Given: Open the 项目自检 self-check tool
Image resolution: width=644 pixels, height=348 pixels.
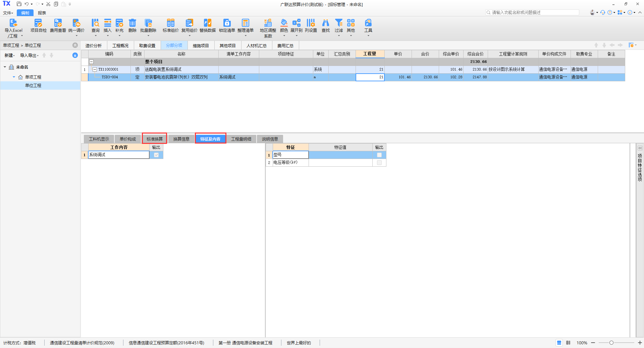Looking at the screenshot, I should tap(38, 23).
